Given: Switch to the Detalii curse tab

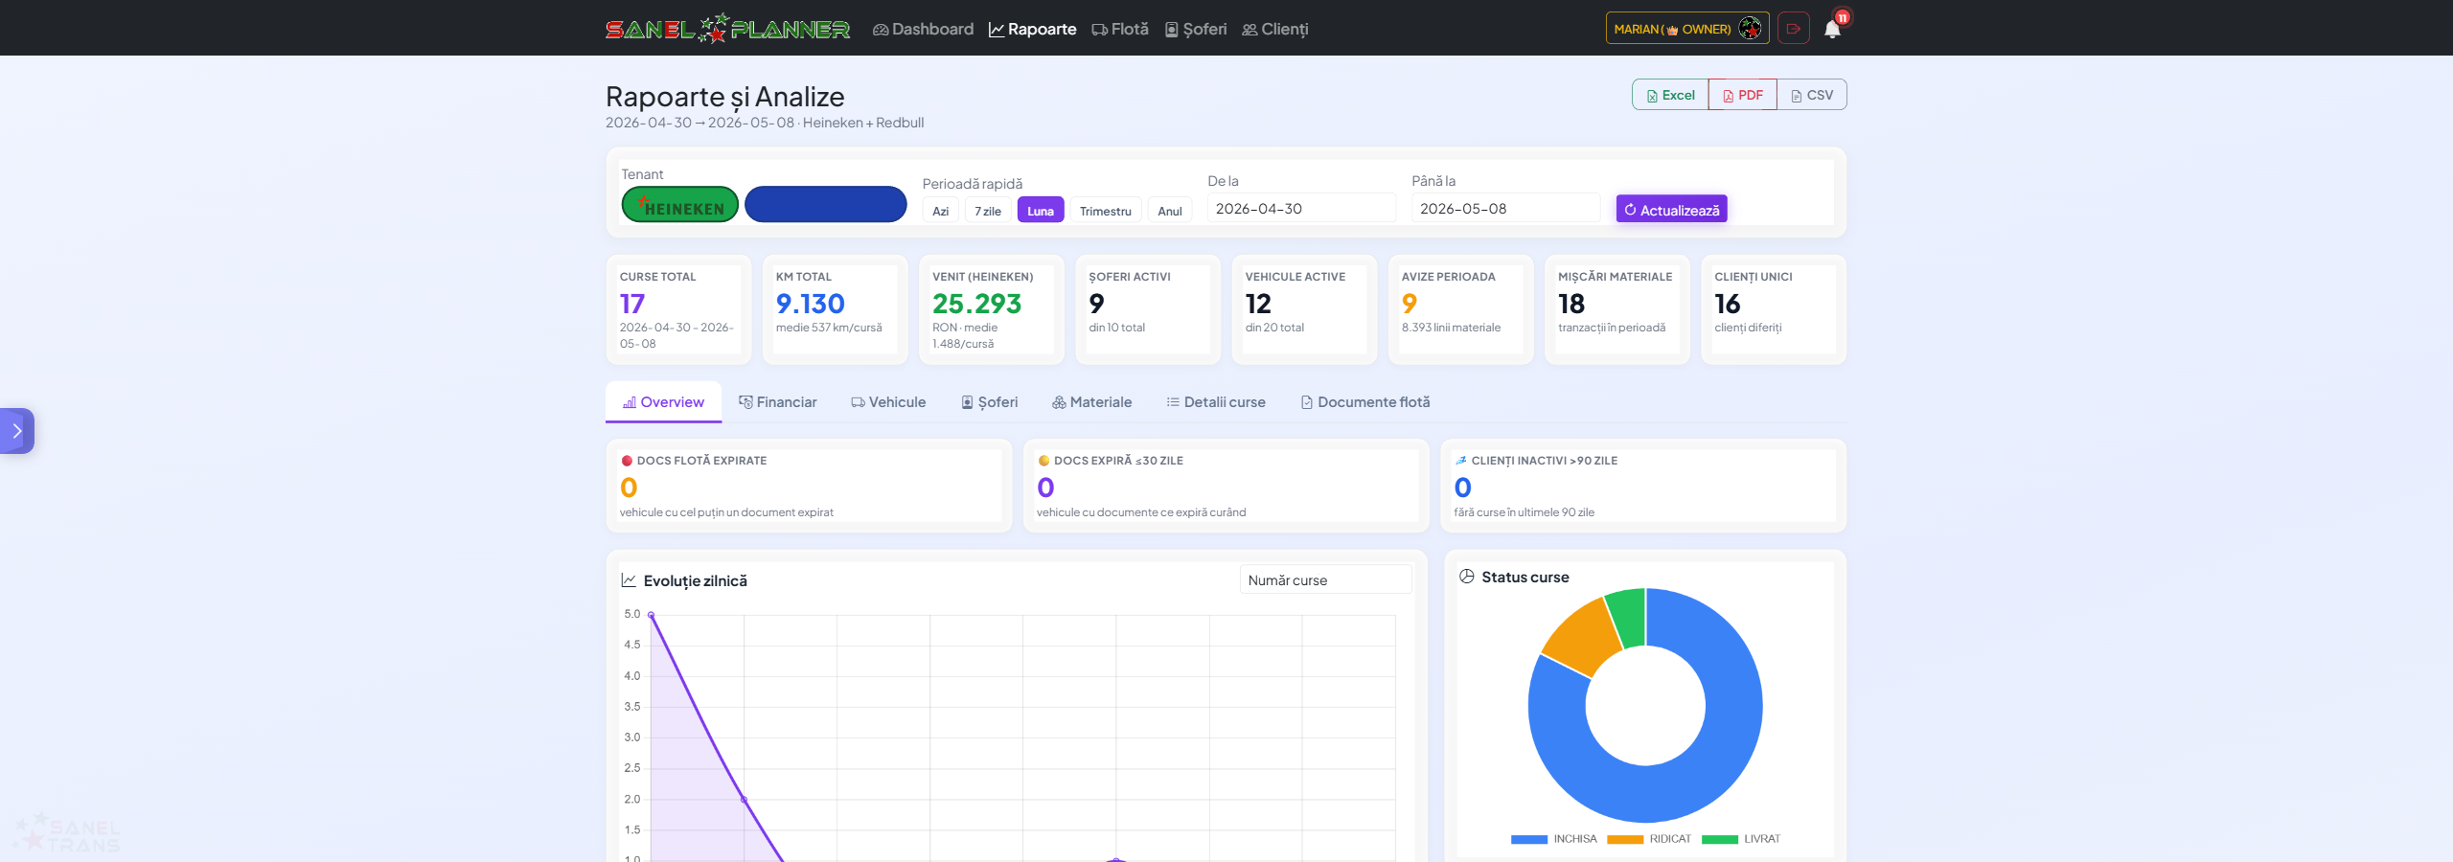Looking at the screenshot, I should pos(1216,402).
